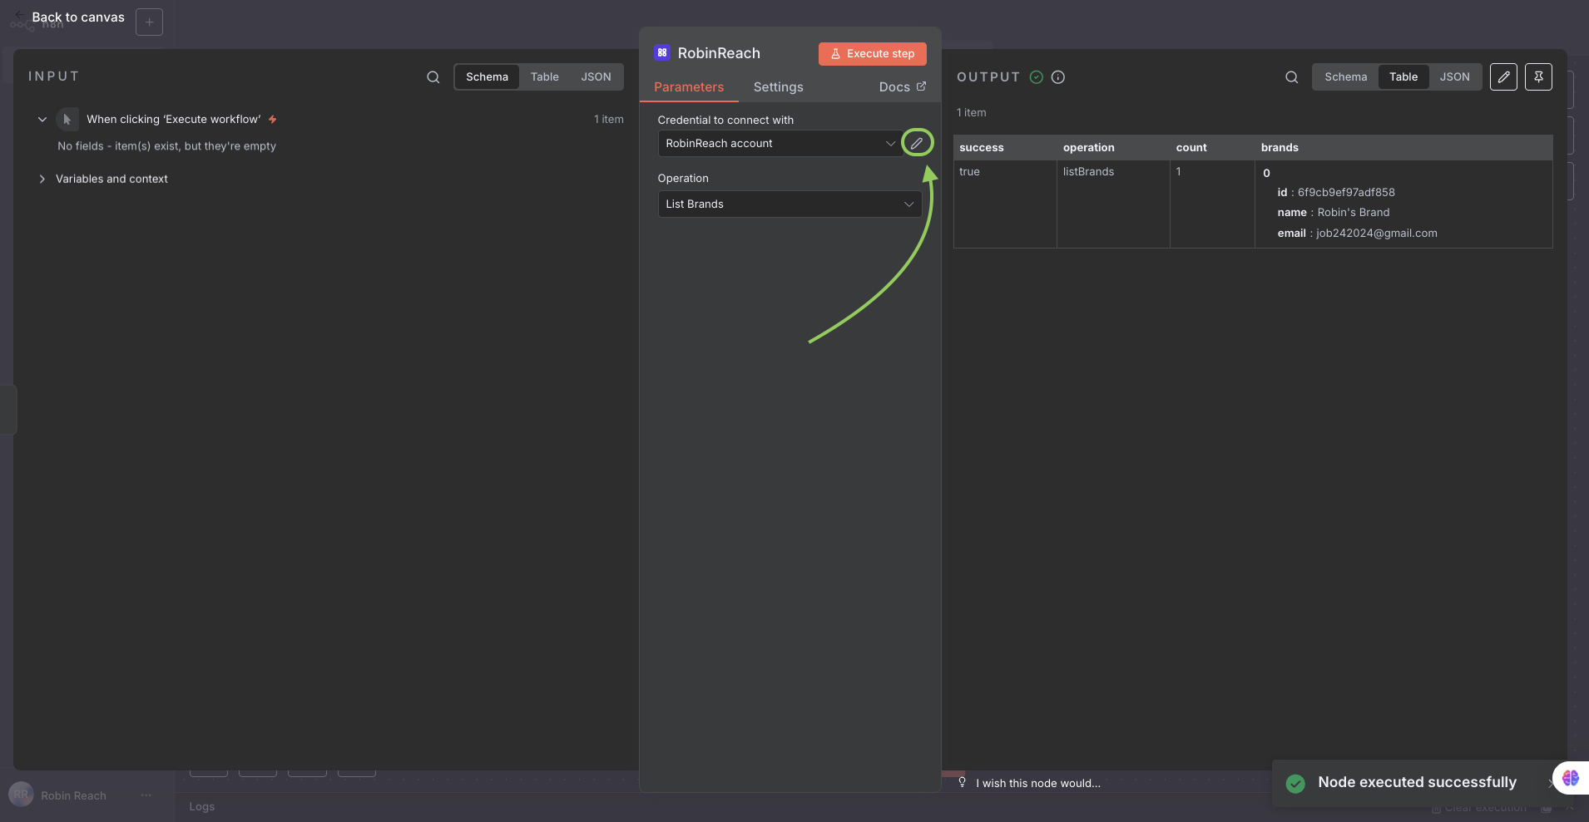Select the brand id value 6f9cb9ef97adf858
The height and width of the screenshot is (822, 1589).
pos(1346,193)
